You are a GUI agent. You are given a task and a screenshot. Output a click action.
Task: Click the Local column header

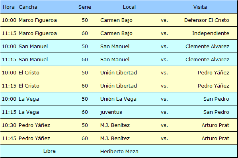click(x=129, y=7)
